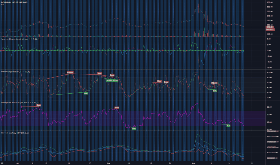
Task: Click the 13 date label on the time axis
Action: click(x=46, y=163)
